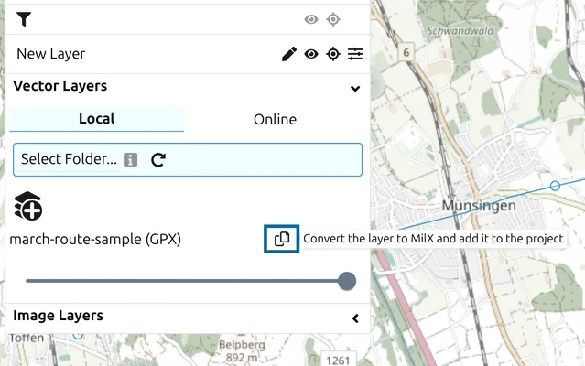Click the layer opacity slider handle

347,281
